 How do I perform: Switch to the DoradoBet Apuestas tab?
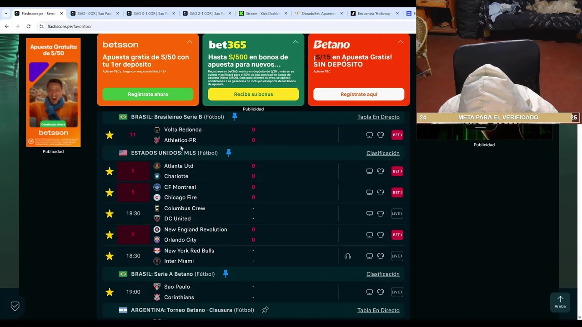click(318, 14)
